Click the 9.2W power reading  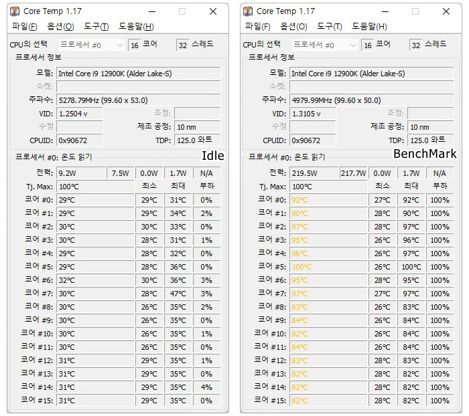coord(81,173)
